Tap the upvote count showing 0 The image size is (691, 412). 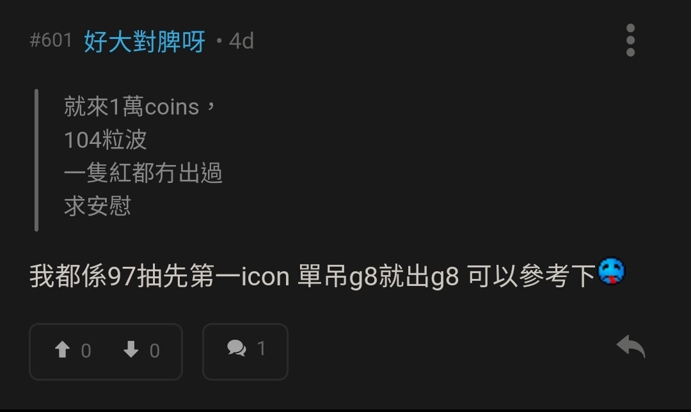coord(86,351)
